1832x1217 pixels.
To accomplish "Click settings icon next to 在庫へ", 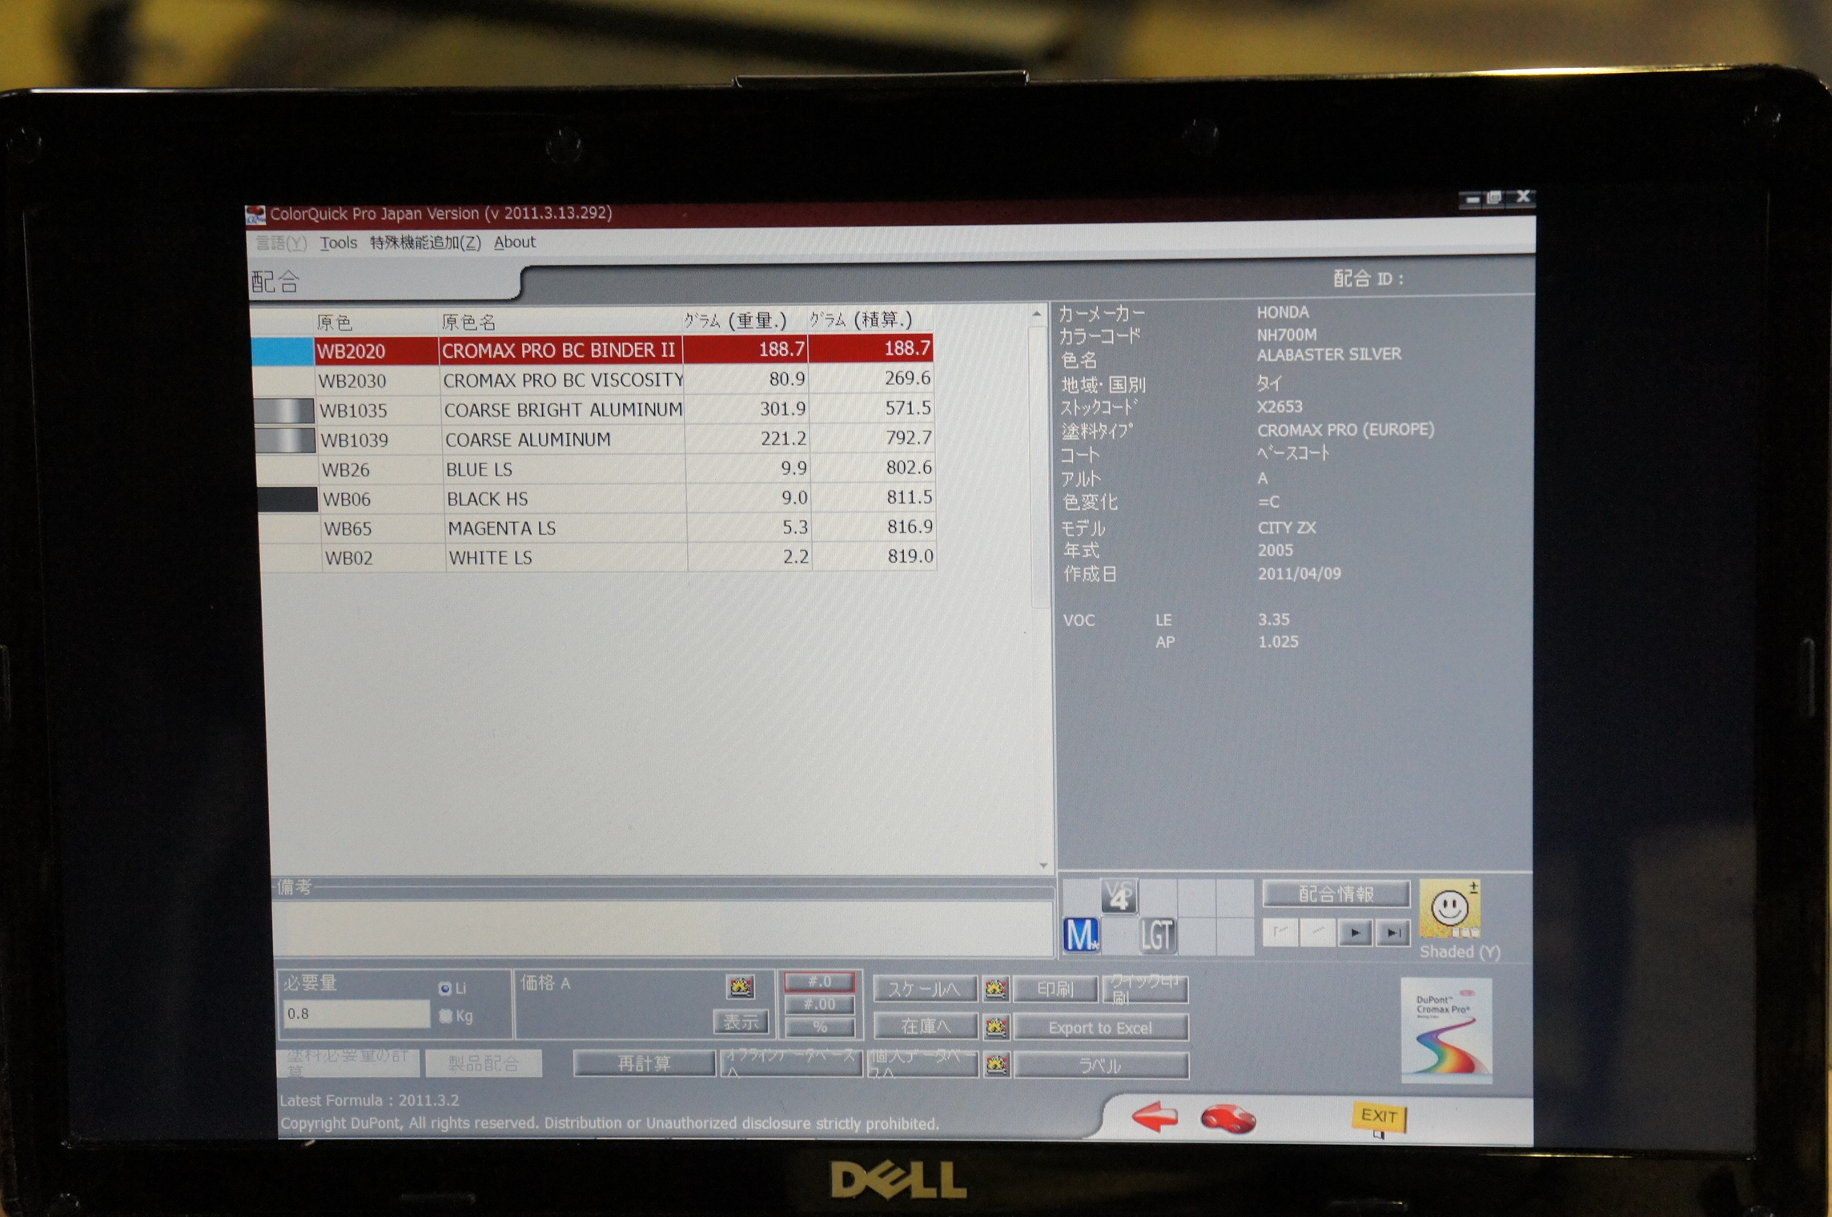I will click(995, 1026).
